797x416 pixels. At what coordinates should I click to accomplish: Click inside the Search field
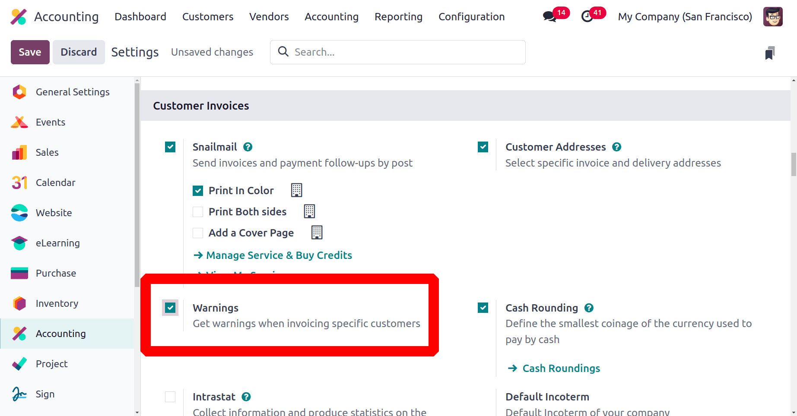tap(397, 52)
